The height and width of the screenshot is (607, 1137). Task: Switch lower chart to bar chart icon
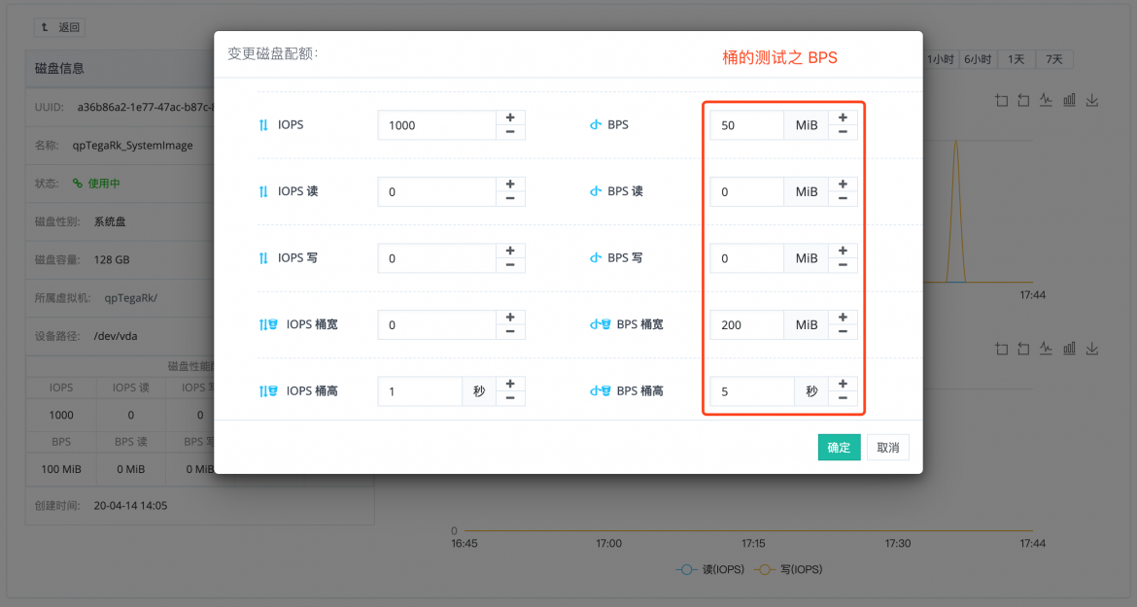1069,349
